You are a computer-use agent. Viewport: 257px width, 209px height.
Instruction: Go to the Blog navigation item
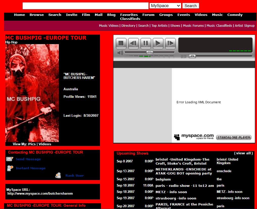click(111, 15)
